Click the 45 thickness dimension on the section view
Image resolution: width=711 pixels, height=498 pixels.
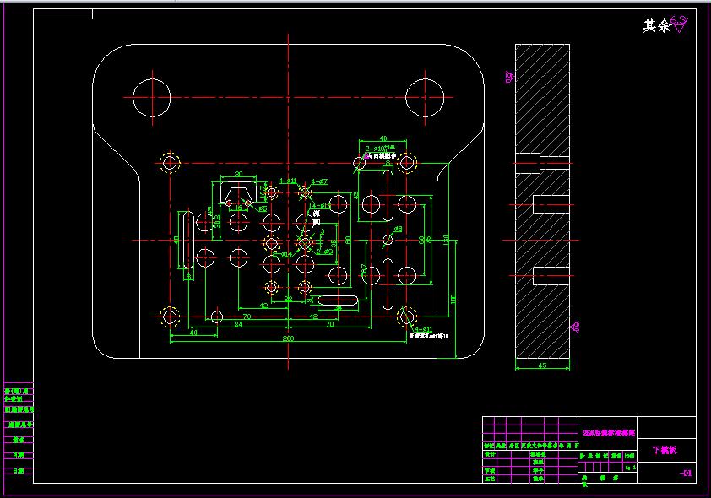click(x=542, y=365)
